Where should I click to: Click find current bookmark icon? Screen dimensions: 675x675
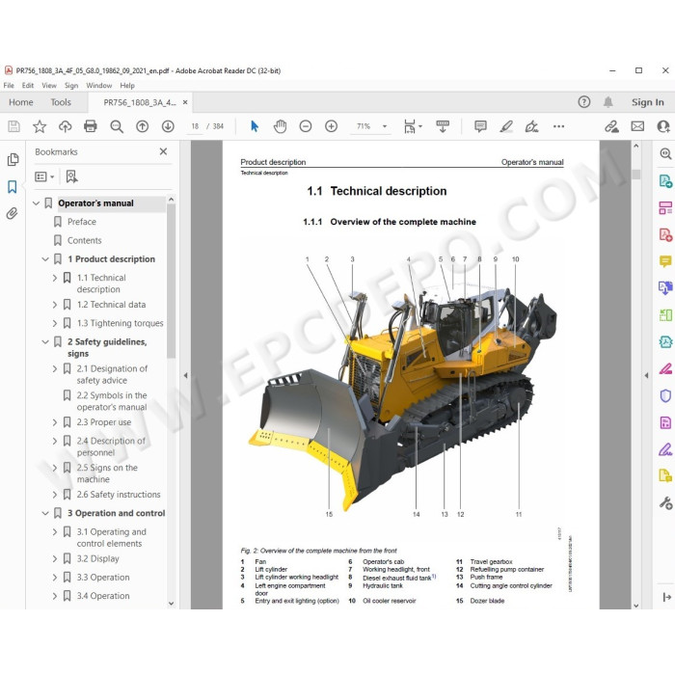tap(71, 176)
